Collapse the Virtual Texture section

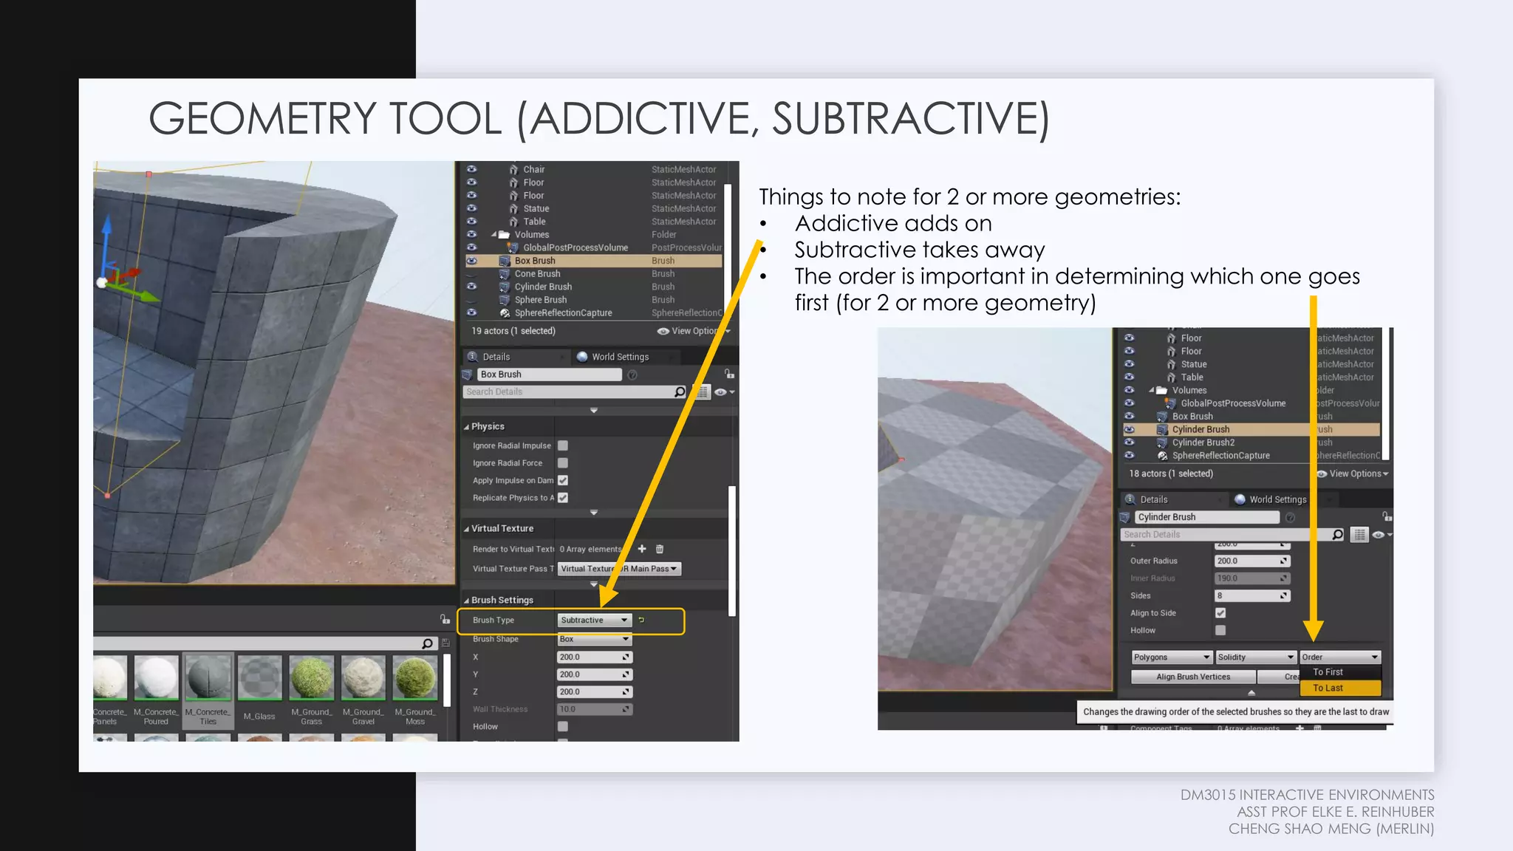[x=467, y=529]
